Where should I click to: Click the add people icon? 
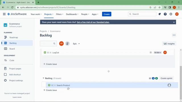pos(67,44)
